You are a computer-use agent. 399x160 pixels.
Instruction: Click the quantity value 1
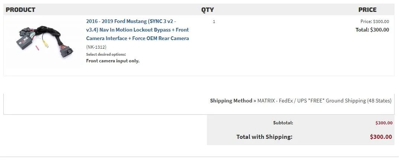tap(214, 22)
